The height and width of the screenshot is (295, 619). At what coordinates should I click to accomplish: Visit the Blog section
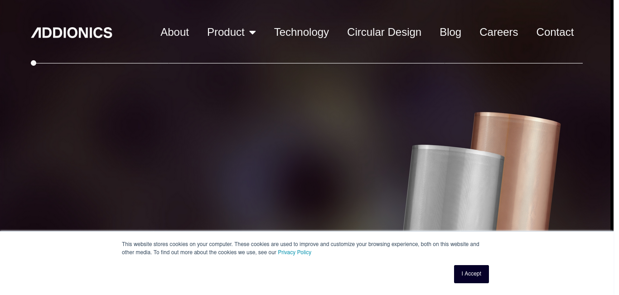click(450, 32)
